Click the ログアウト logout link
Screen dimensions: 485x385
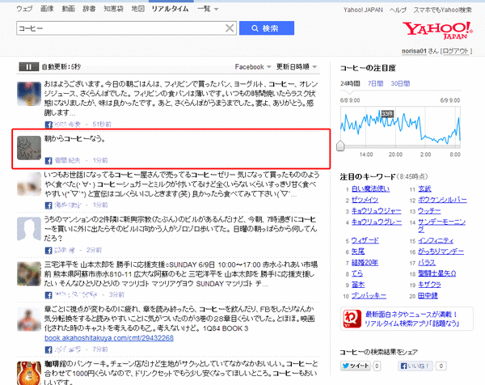[x=456, y=51]
